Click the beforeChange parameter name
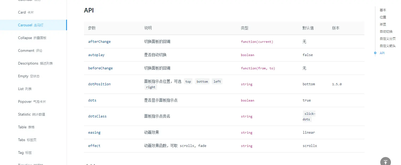Screen dimensions: 401x165 point(100,68)
